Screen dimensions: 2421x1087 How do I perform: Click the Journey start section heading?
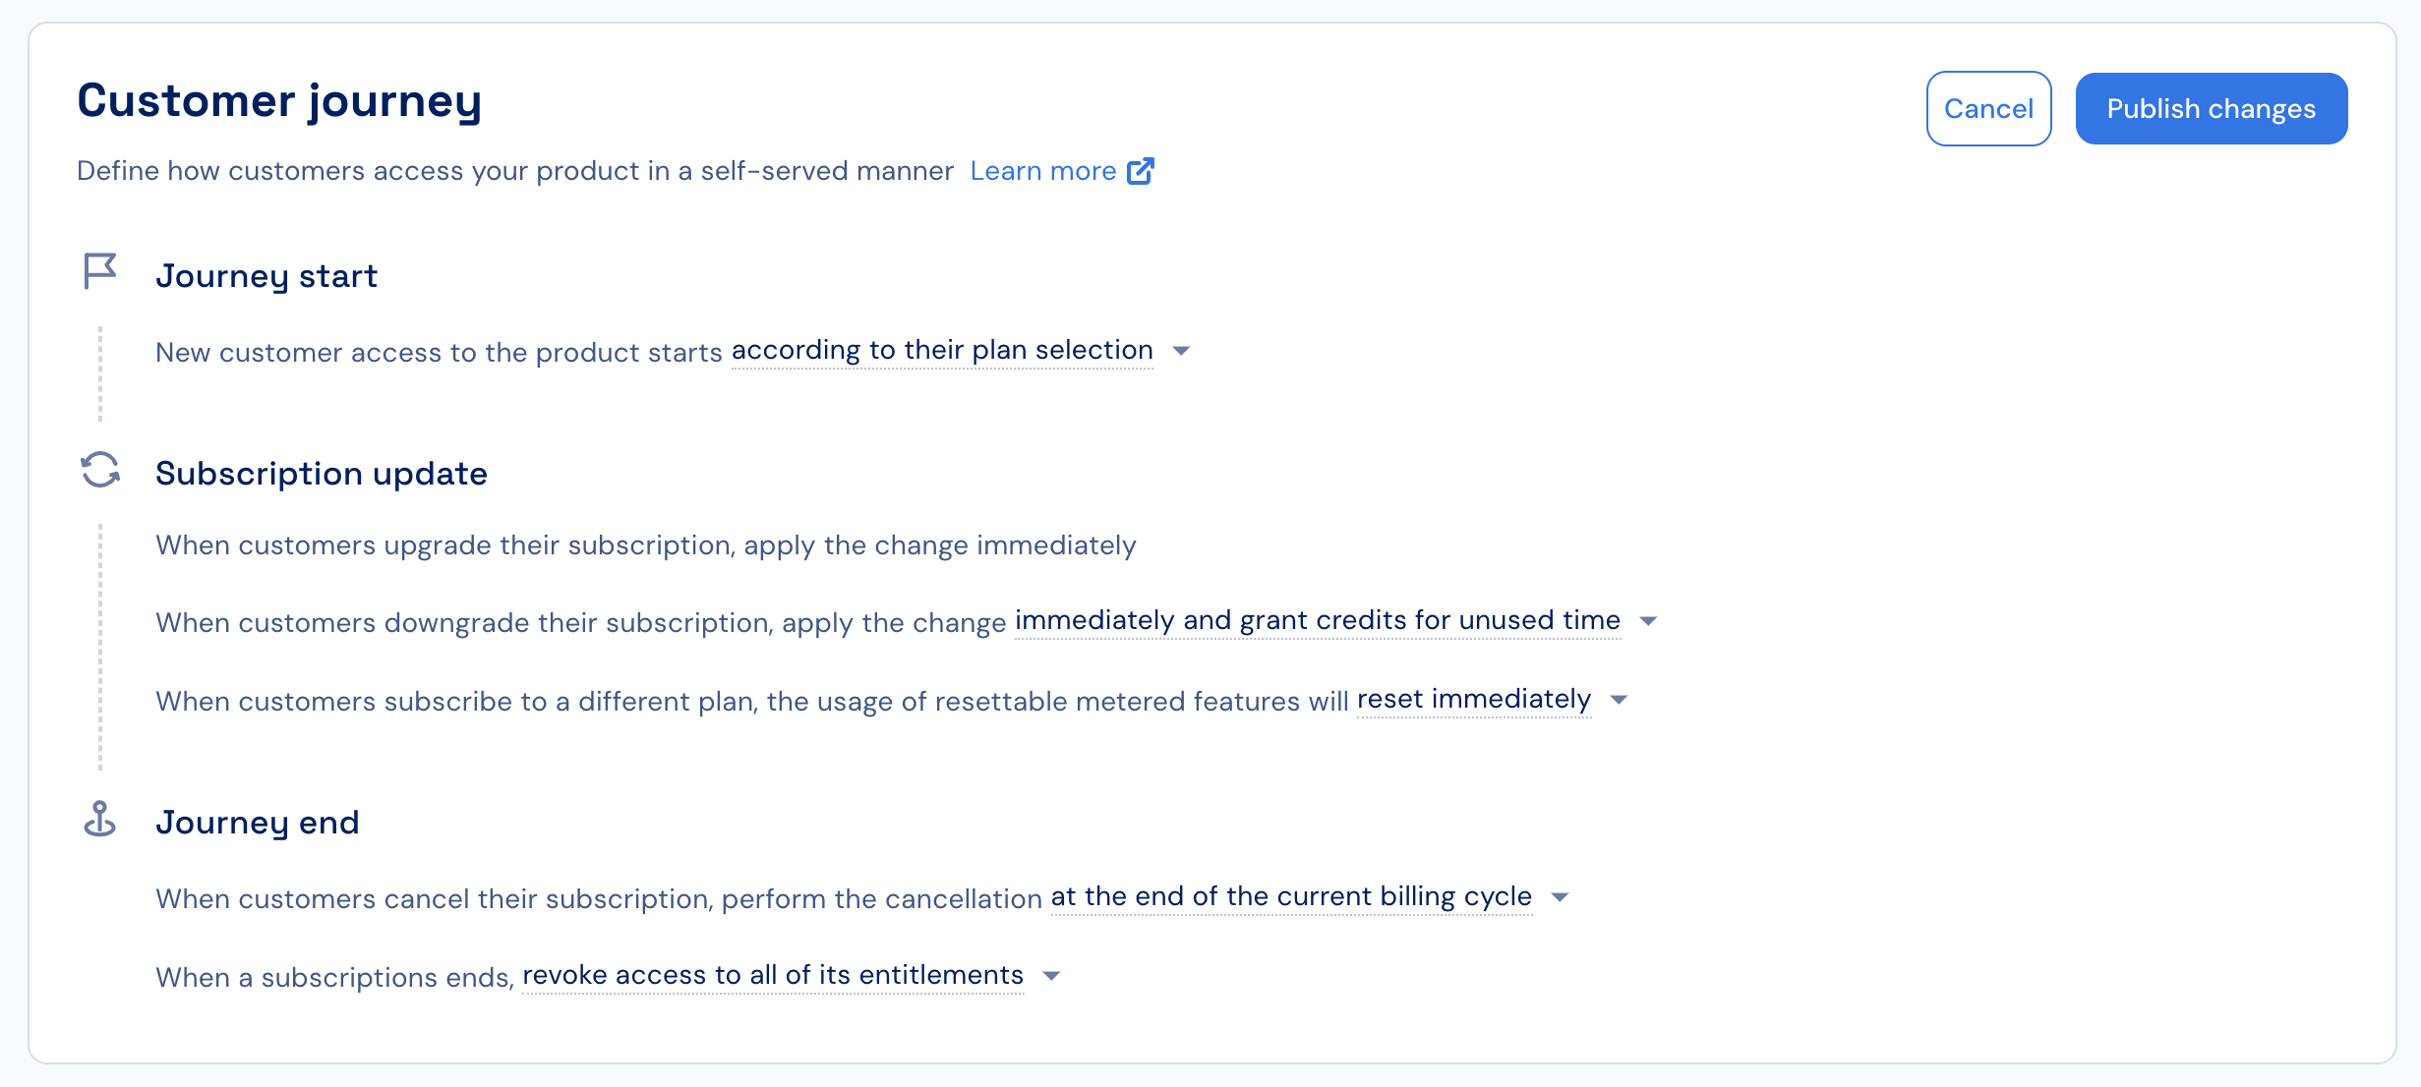pyautogui.click(x=266, y=276)
